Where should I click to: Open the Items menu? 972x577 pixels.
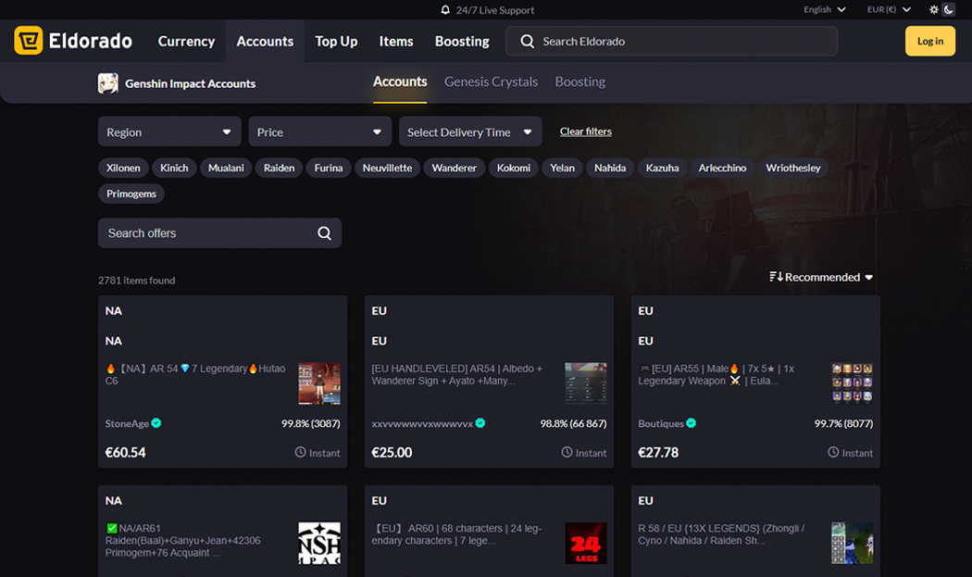click(396, 41)
